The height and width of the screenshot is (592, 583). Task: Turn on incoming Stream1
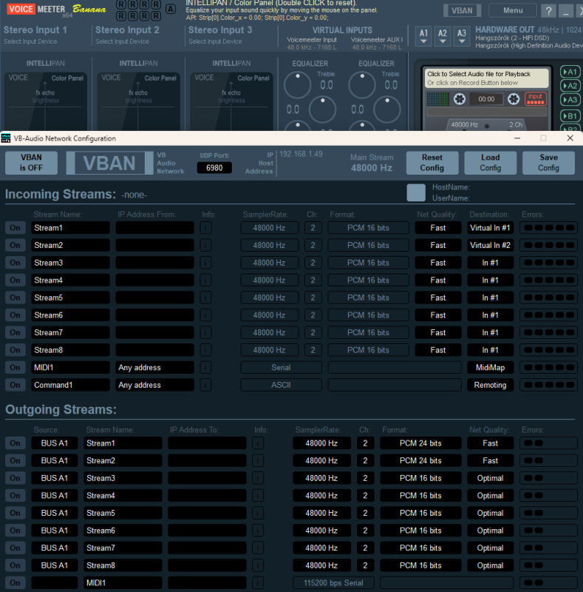(15, 228)
